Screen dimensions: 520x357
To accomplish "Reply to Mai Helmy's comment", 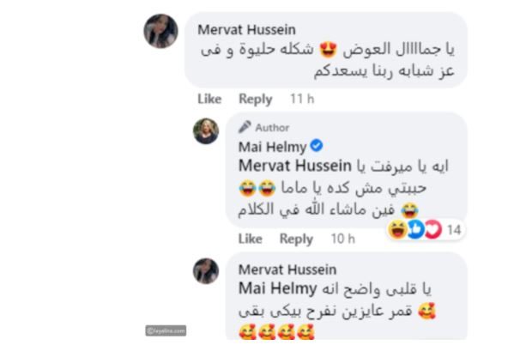I will point(296,239).
